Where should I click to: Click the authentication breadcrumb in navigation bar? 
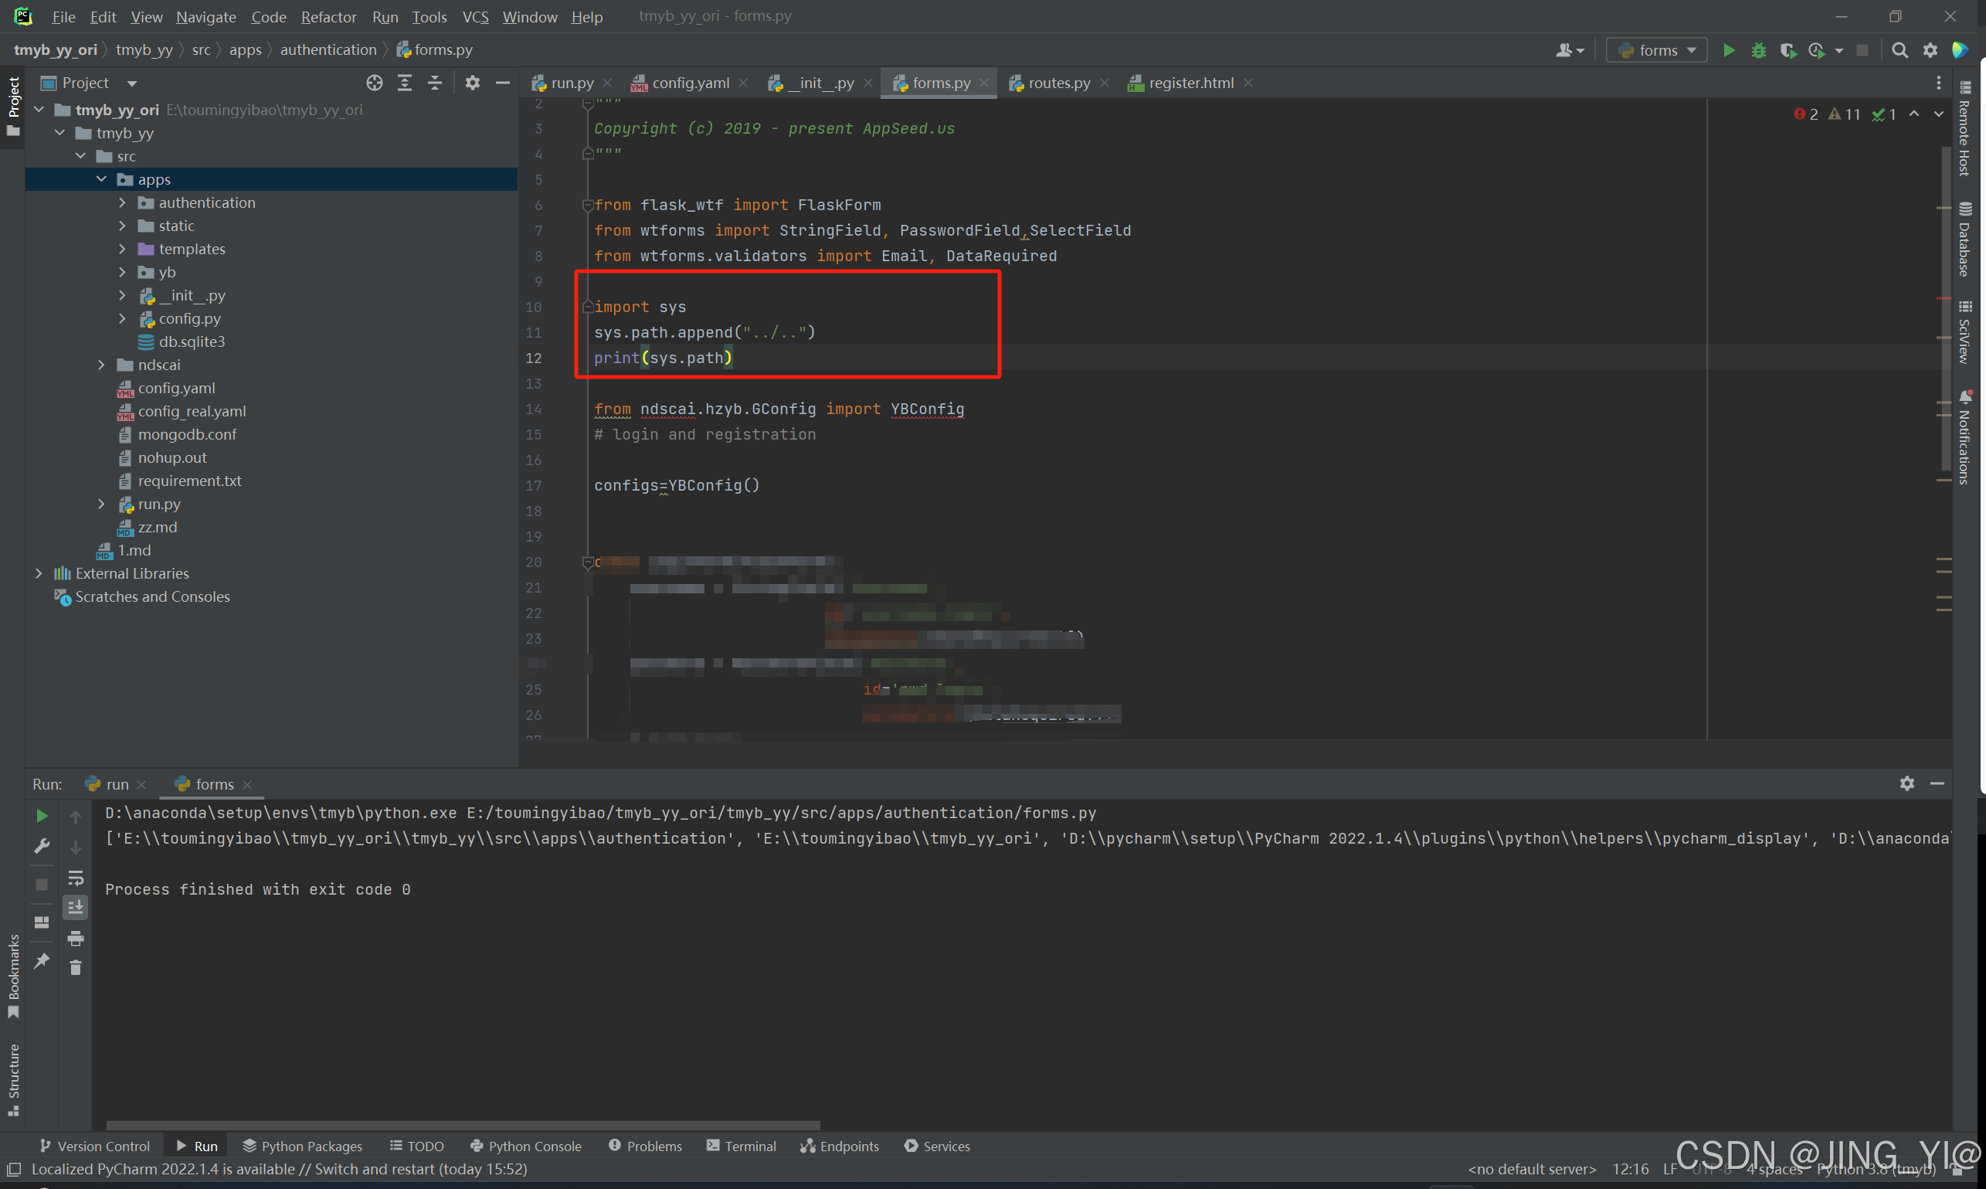[328, 49]
